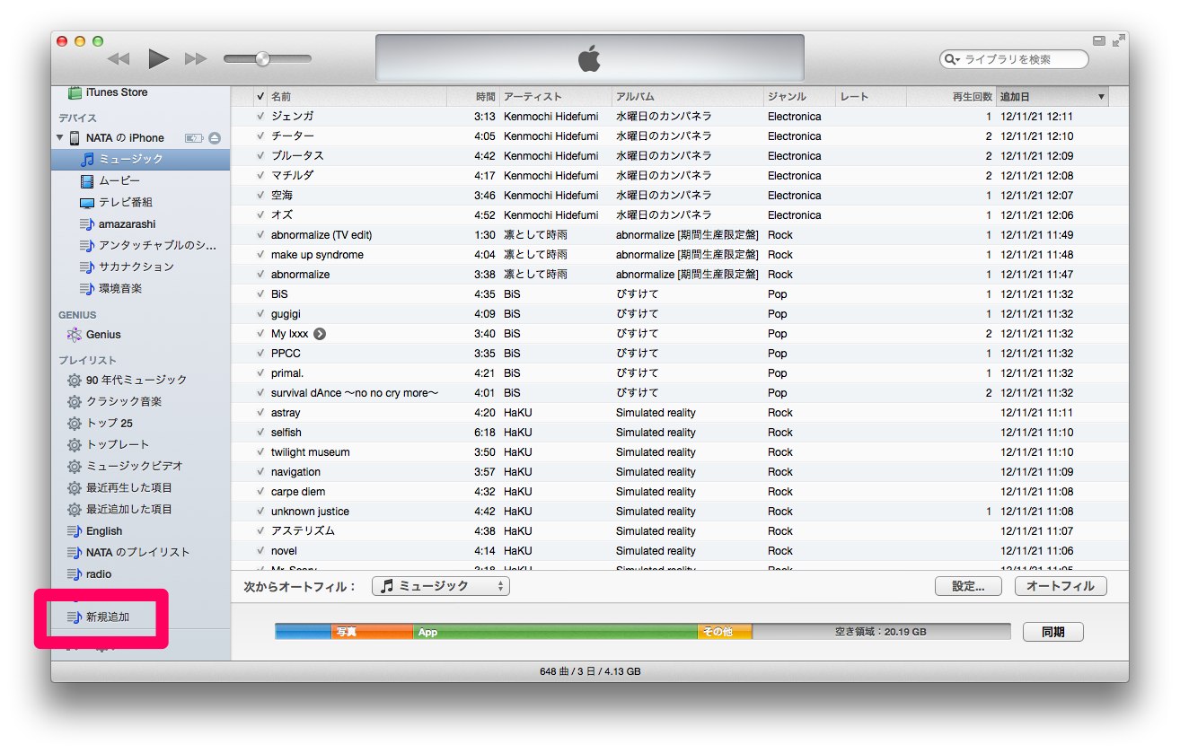Click the arrow icon beside My Ixxx
This screenshot has height=753, width=1180.
pyautogui.click(x=320, y=334)
